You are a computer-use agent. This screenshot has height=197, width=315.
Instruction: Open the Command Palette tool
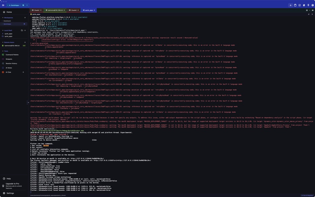(14, 55)
